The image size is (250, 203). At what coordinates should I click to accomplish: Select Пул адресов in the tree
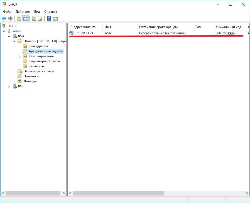pyautogui.click(x=38, y=46)
